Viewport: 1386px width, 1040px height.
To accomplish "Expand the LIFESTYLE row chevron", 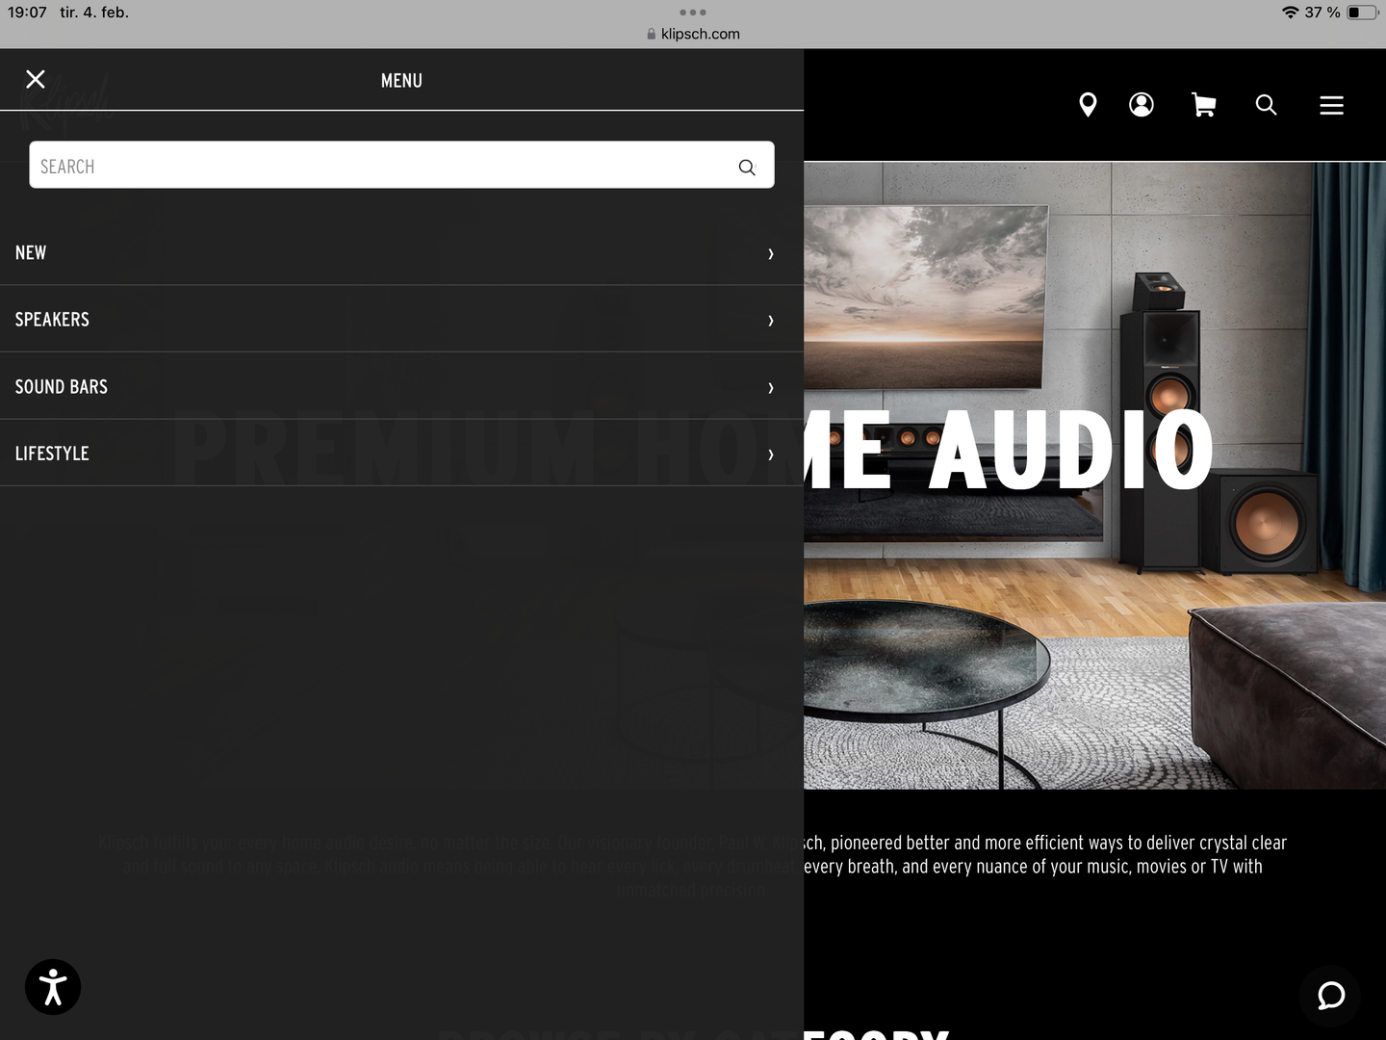I will pyautogui.click(x=771, y=455).
